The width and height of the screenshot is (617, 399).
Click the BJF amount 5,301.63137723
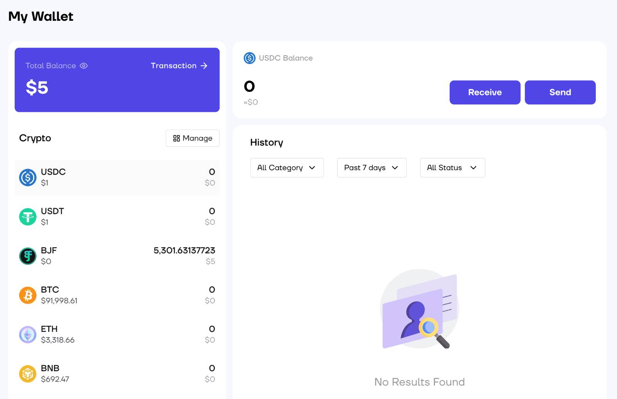tap(184, 250)
